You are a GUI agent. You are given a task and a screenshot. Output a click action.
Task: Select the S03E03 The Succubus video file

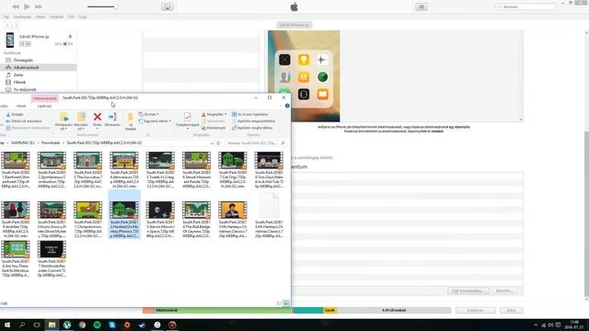point(88,170)
